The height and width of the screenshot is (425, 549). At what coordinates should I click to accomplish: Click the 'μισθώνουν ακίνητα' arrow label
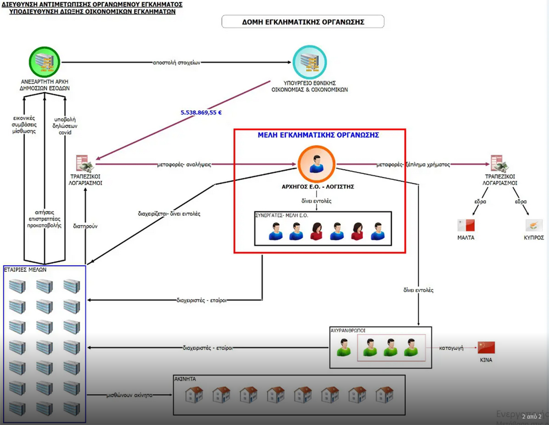pos(129,395)
